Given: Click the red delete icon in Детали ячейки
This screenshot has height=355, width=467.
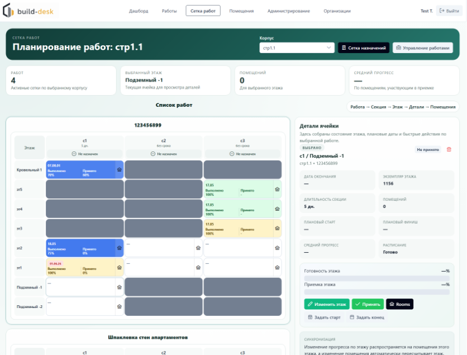Looking at the screenshot, I should [449, 149].
